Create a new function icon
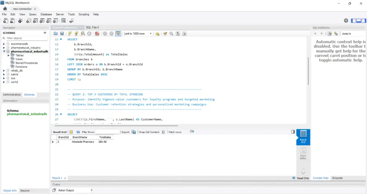 coord(55,21)
